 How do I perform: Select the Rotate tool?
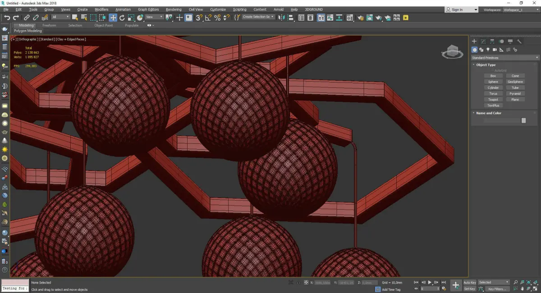(x=122, y=18)
